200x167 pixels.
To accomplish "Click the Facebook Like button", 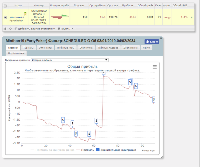I will (x=152, y=42).
